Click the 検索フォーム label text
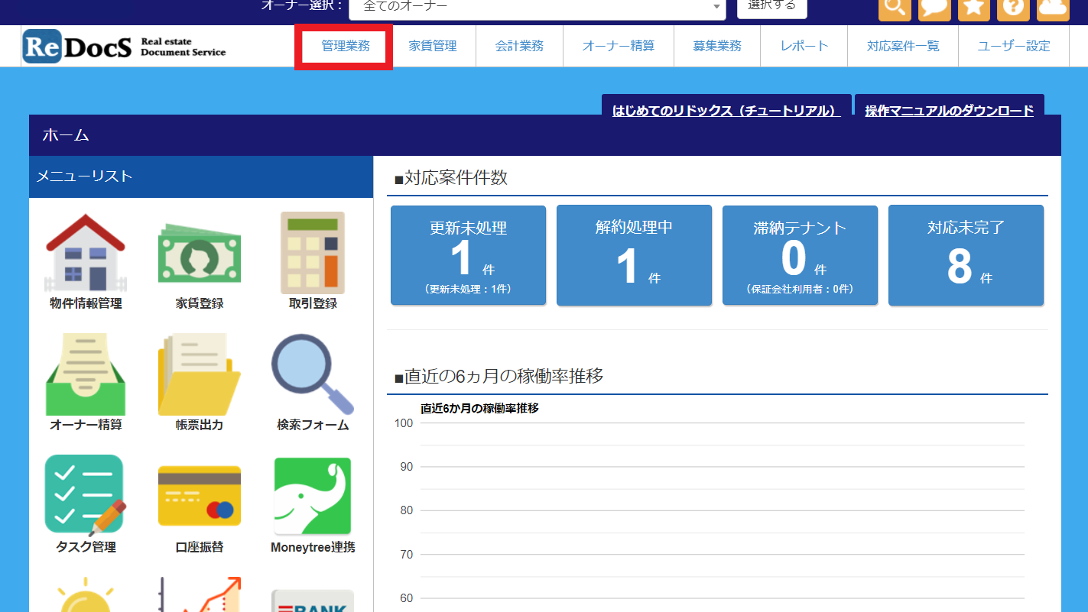Screen dimensions: 1088x612 click(313, 425)
